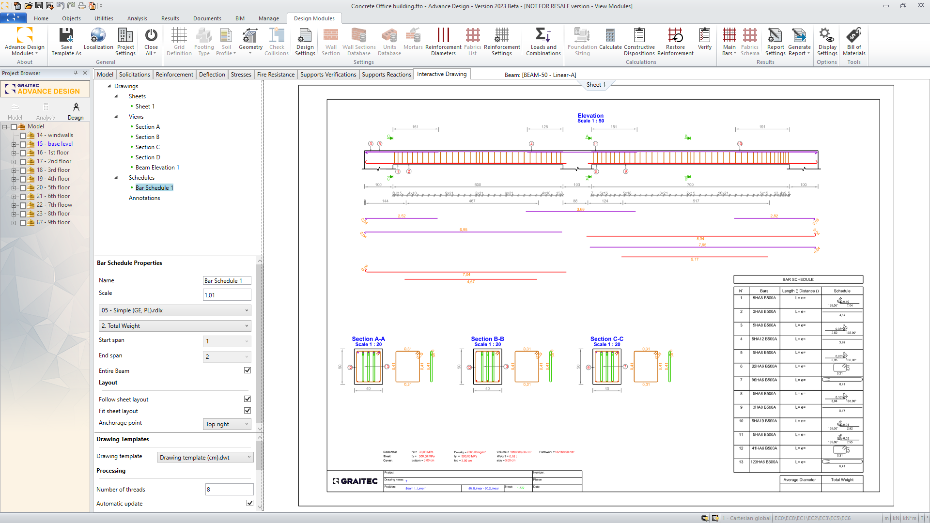
Task: Check the 20 - 5th floor checkbox
Action: pyautogui.click(x=23, y=188)
